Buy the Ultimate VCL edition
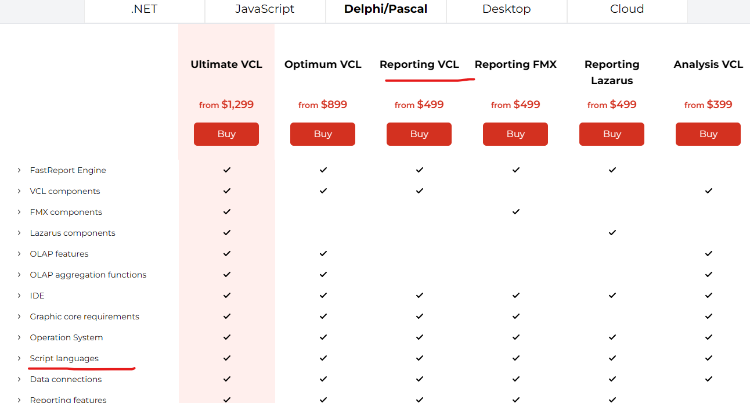750x403 pixels. pyautogui.click(x=226, y=134)
